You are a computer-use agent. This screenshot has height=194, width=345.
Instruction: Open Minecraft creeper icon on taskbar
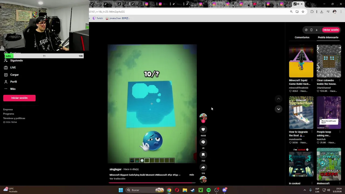(x=201, y=190)
